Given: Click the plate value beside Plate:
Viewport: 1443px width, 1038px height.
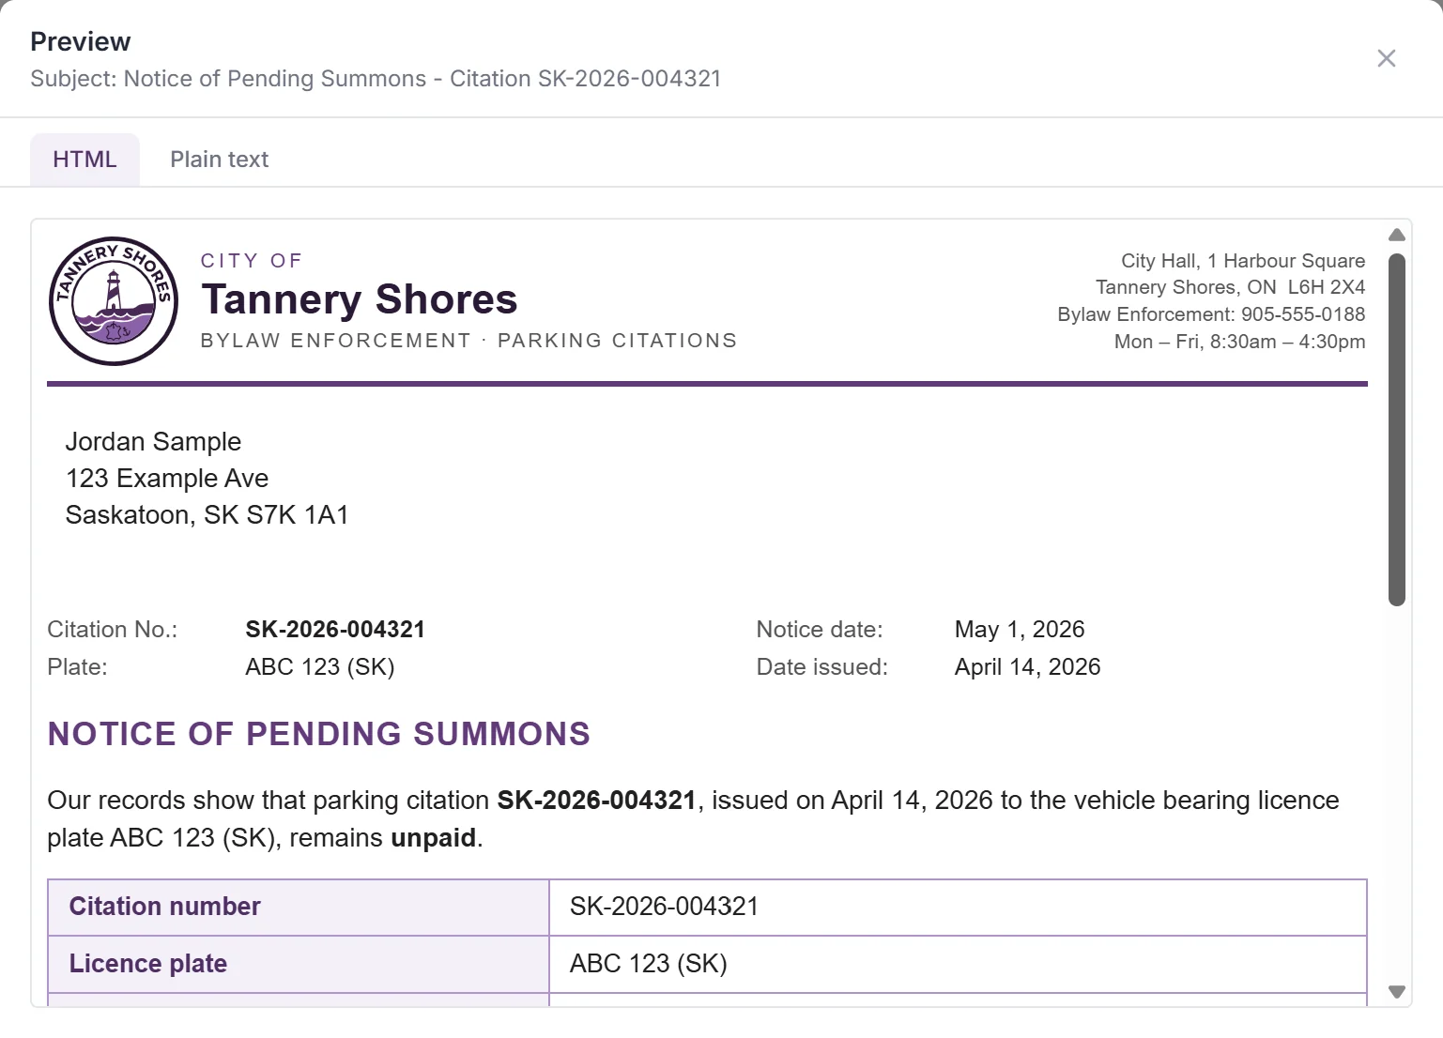Looking at the screenshot, I should 320,667.
